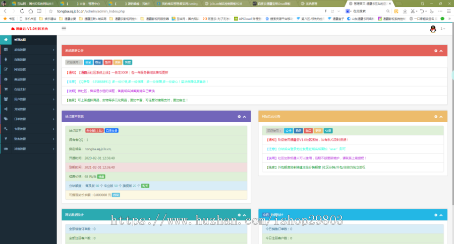The height and width of the screenshot is (244, 454).
Task: Click the blue 提现 withdraw button
Action: [116, 195]
